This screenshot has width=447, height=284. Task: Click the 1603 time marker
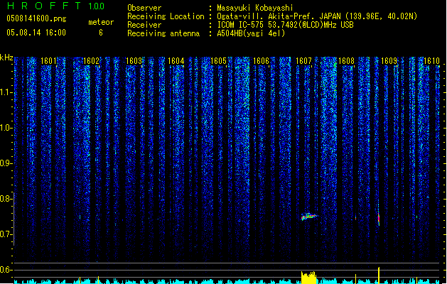click(x=134, y=61)
